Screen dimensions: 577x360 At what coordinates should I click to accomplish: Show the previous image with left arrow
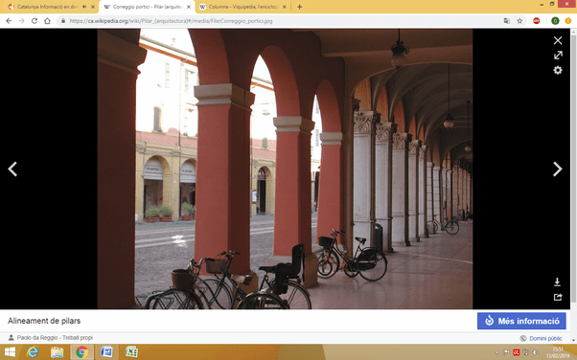coord(12,169)
